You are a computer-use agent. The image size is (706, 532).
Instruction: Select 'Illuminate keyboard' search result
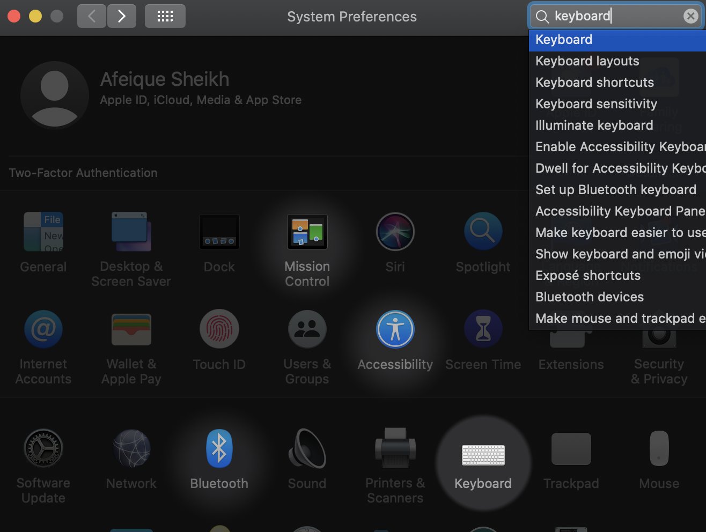coord(617,125)
